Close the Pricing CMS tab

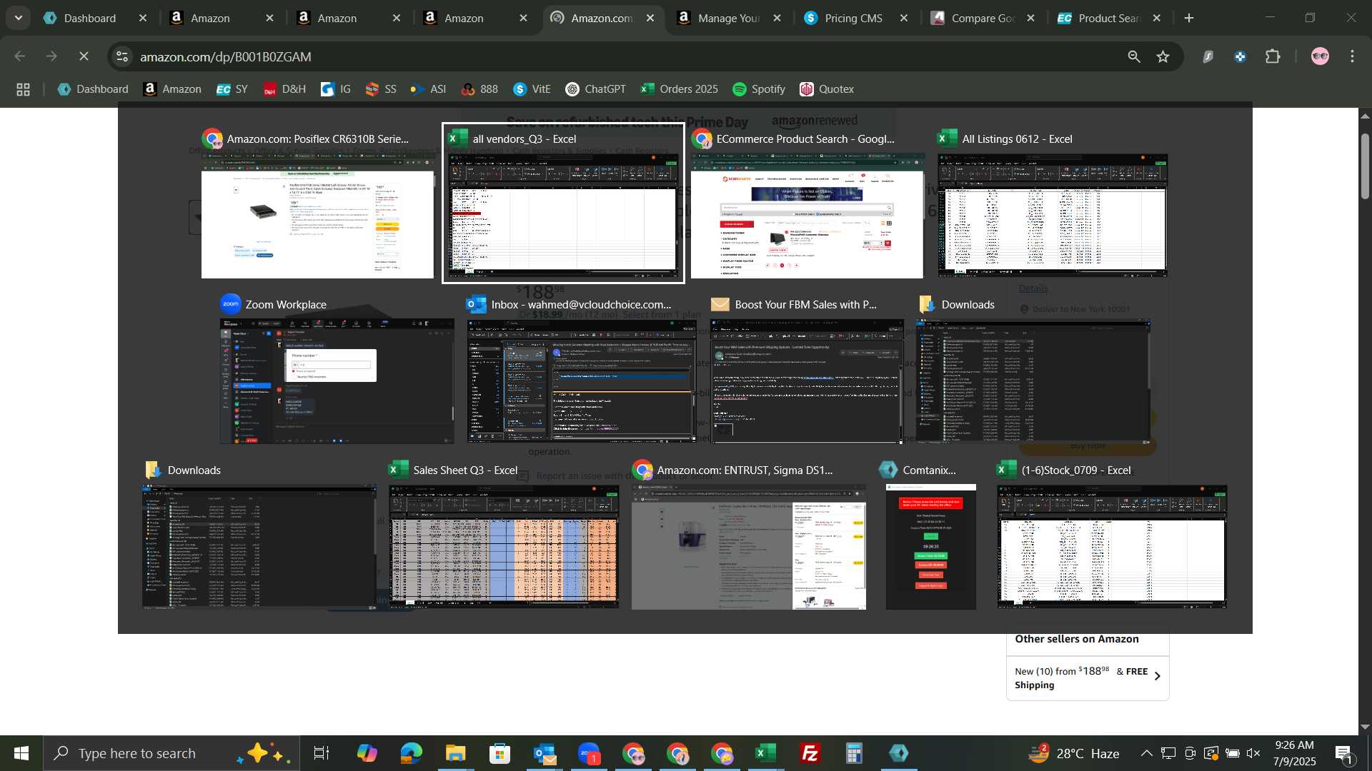(x=904, y=19)
